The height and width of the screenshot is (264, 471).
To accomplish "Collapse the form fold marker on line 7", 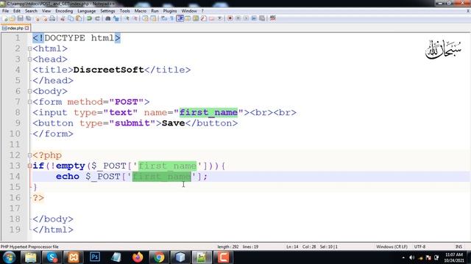I will tap(29, 102).
